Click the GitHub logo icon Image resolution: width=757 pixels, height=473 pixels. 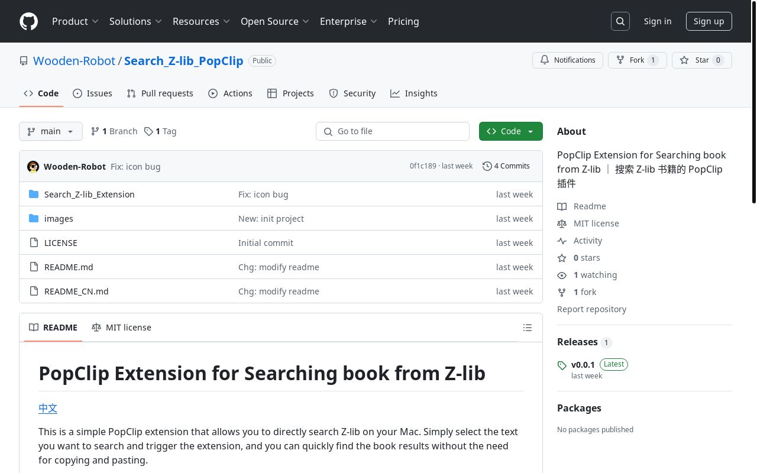pyautogui.click(x=28, y=21)
